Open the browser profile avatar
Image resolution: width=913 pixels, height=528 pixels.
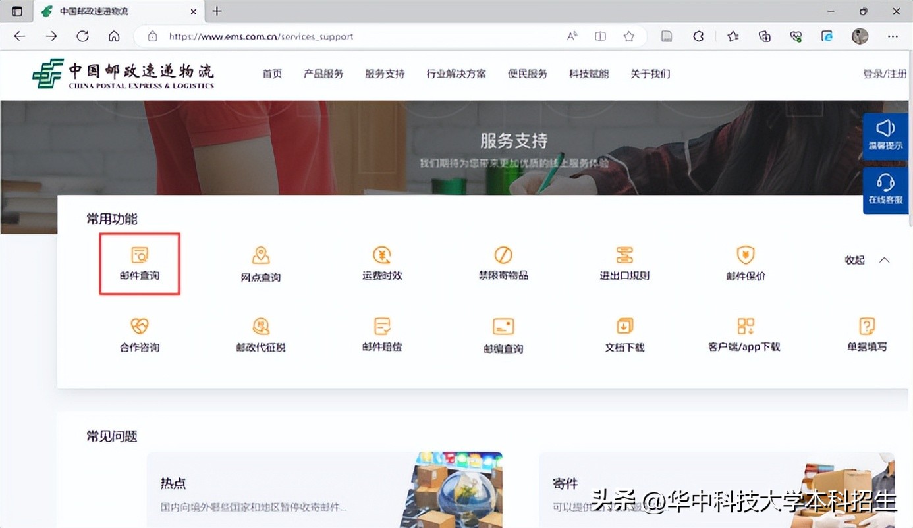[x=860, y=36]
